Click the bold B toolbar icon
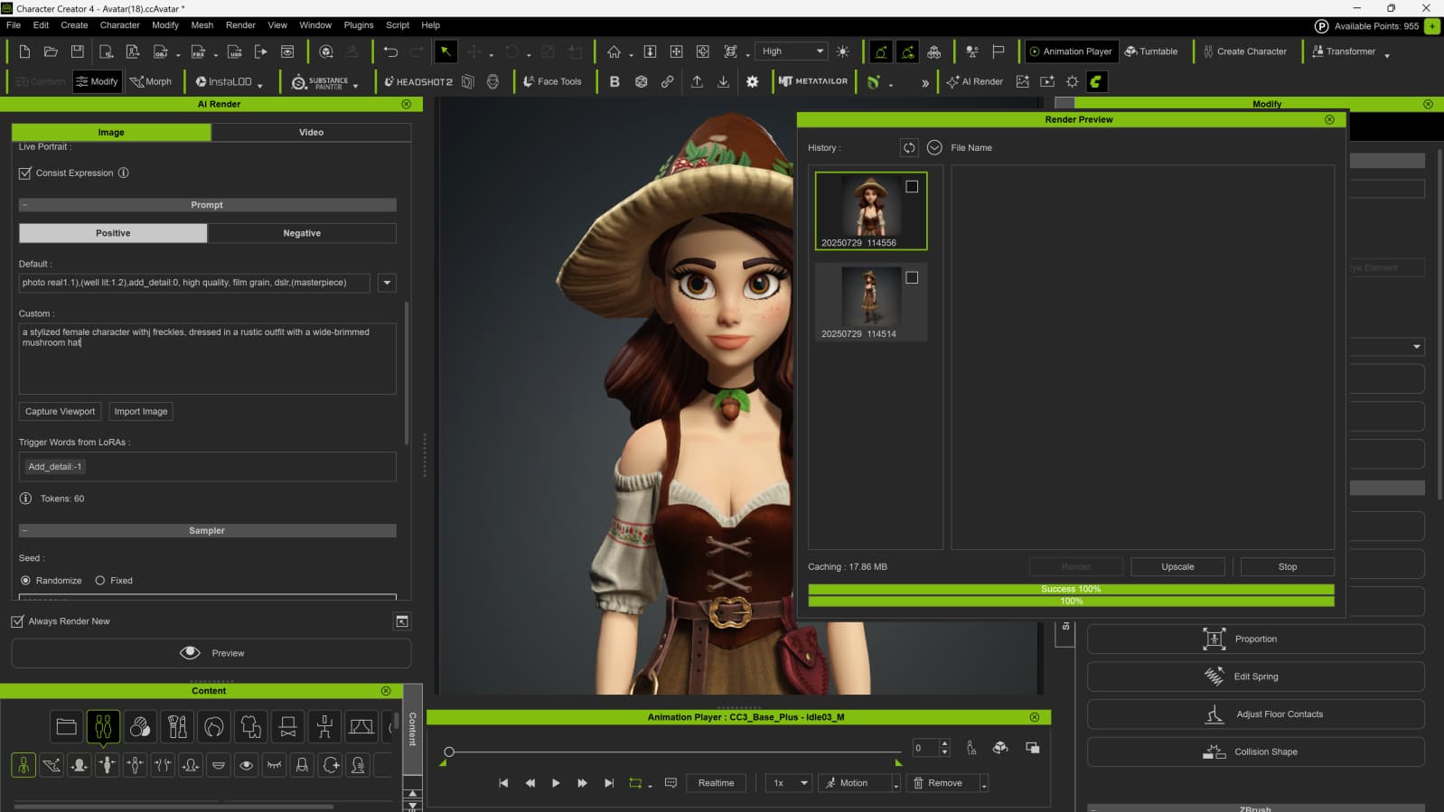Viewport: 1444px width, 812px height. (x=614, y=81)
